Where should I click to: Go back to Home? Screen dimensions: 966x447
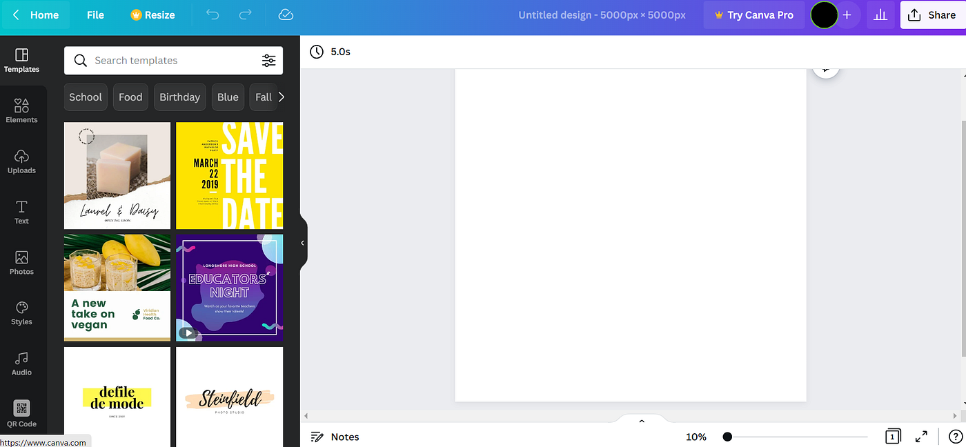click(36, 14)
